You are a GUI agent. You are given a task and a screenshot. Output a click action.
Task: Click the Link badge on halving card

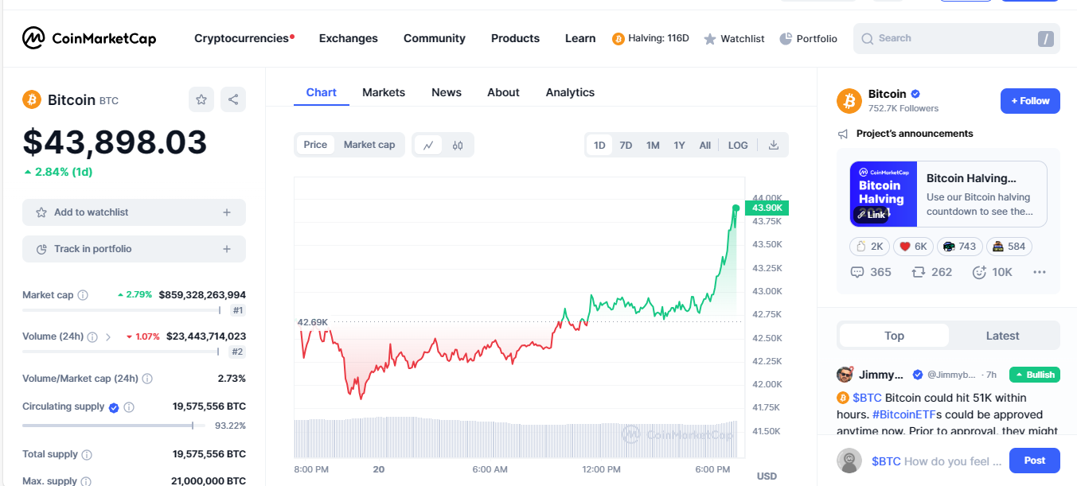(870, 215)
